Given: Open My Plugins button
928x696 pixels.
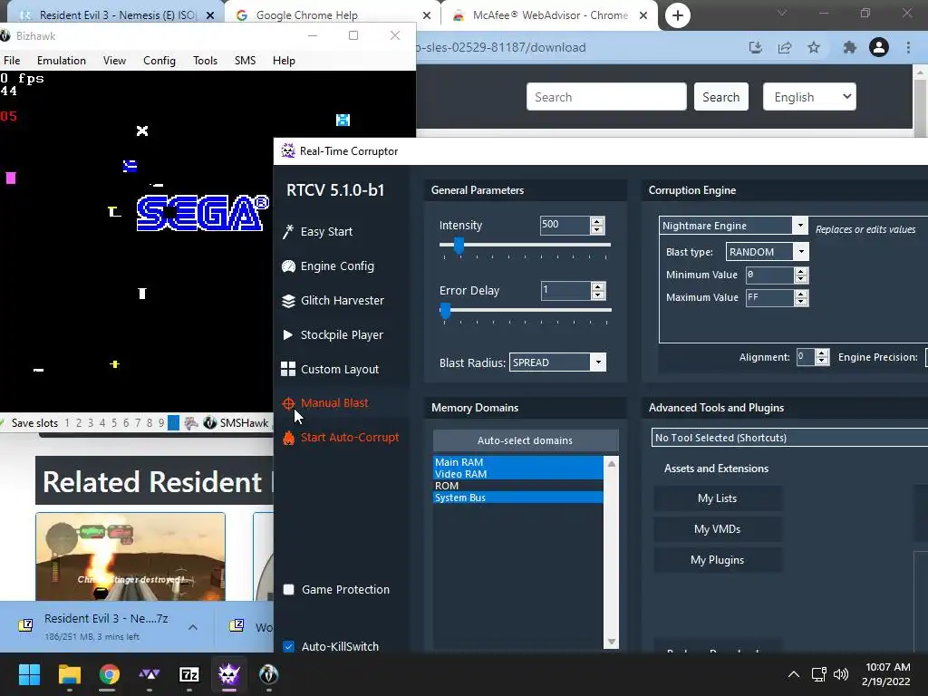Looking at the screenshot, I should tap(718, 560).
